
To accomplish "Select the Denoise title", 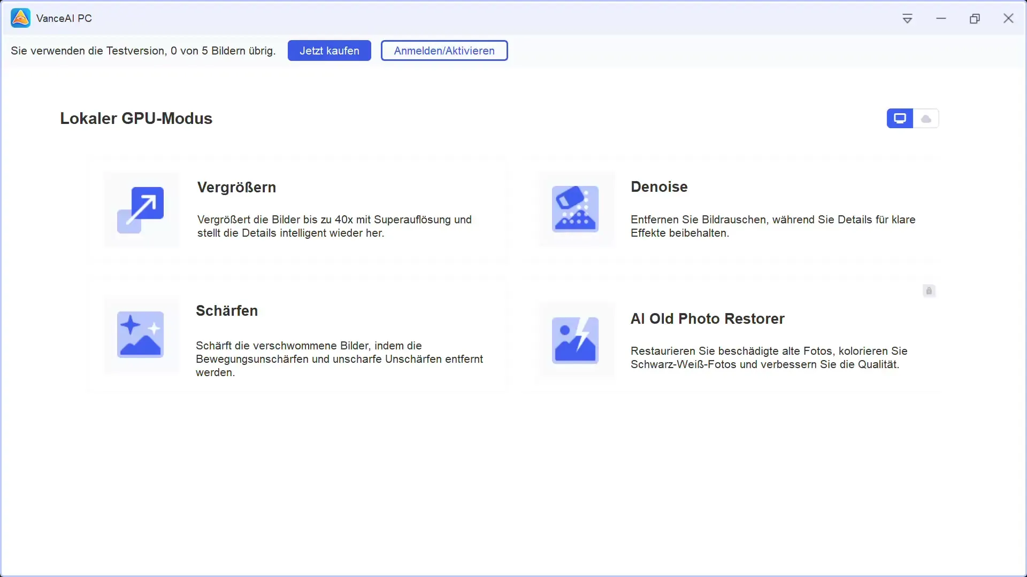I will (659, 187).
